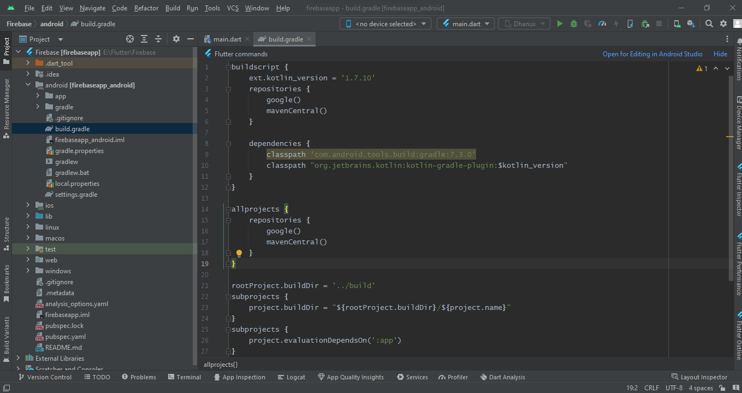742x393 pixels.
Task: Open the Device Manager side tab
Action: 738,123
